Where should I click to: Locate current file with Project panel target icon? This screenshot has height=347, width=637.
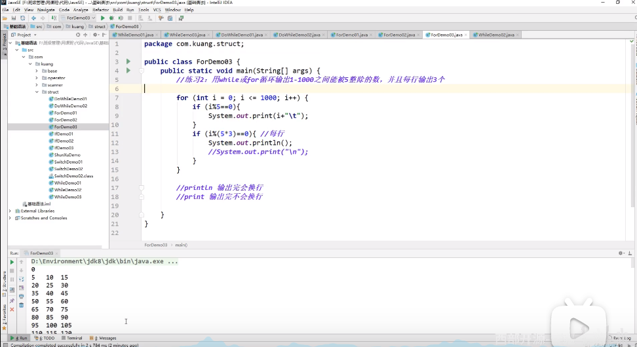pyautogui.click(x=78, y=35)
